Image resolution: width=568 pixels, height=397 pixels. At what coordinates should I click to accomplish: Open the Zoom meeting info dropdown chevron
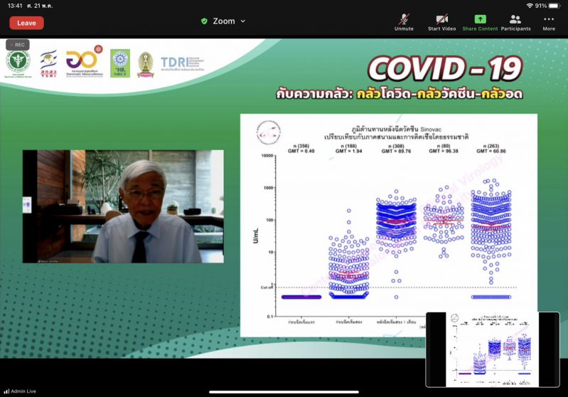(x=243, y=21)
